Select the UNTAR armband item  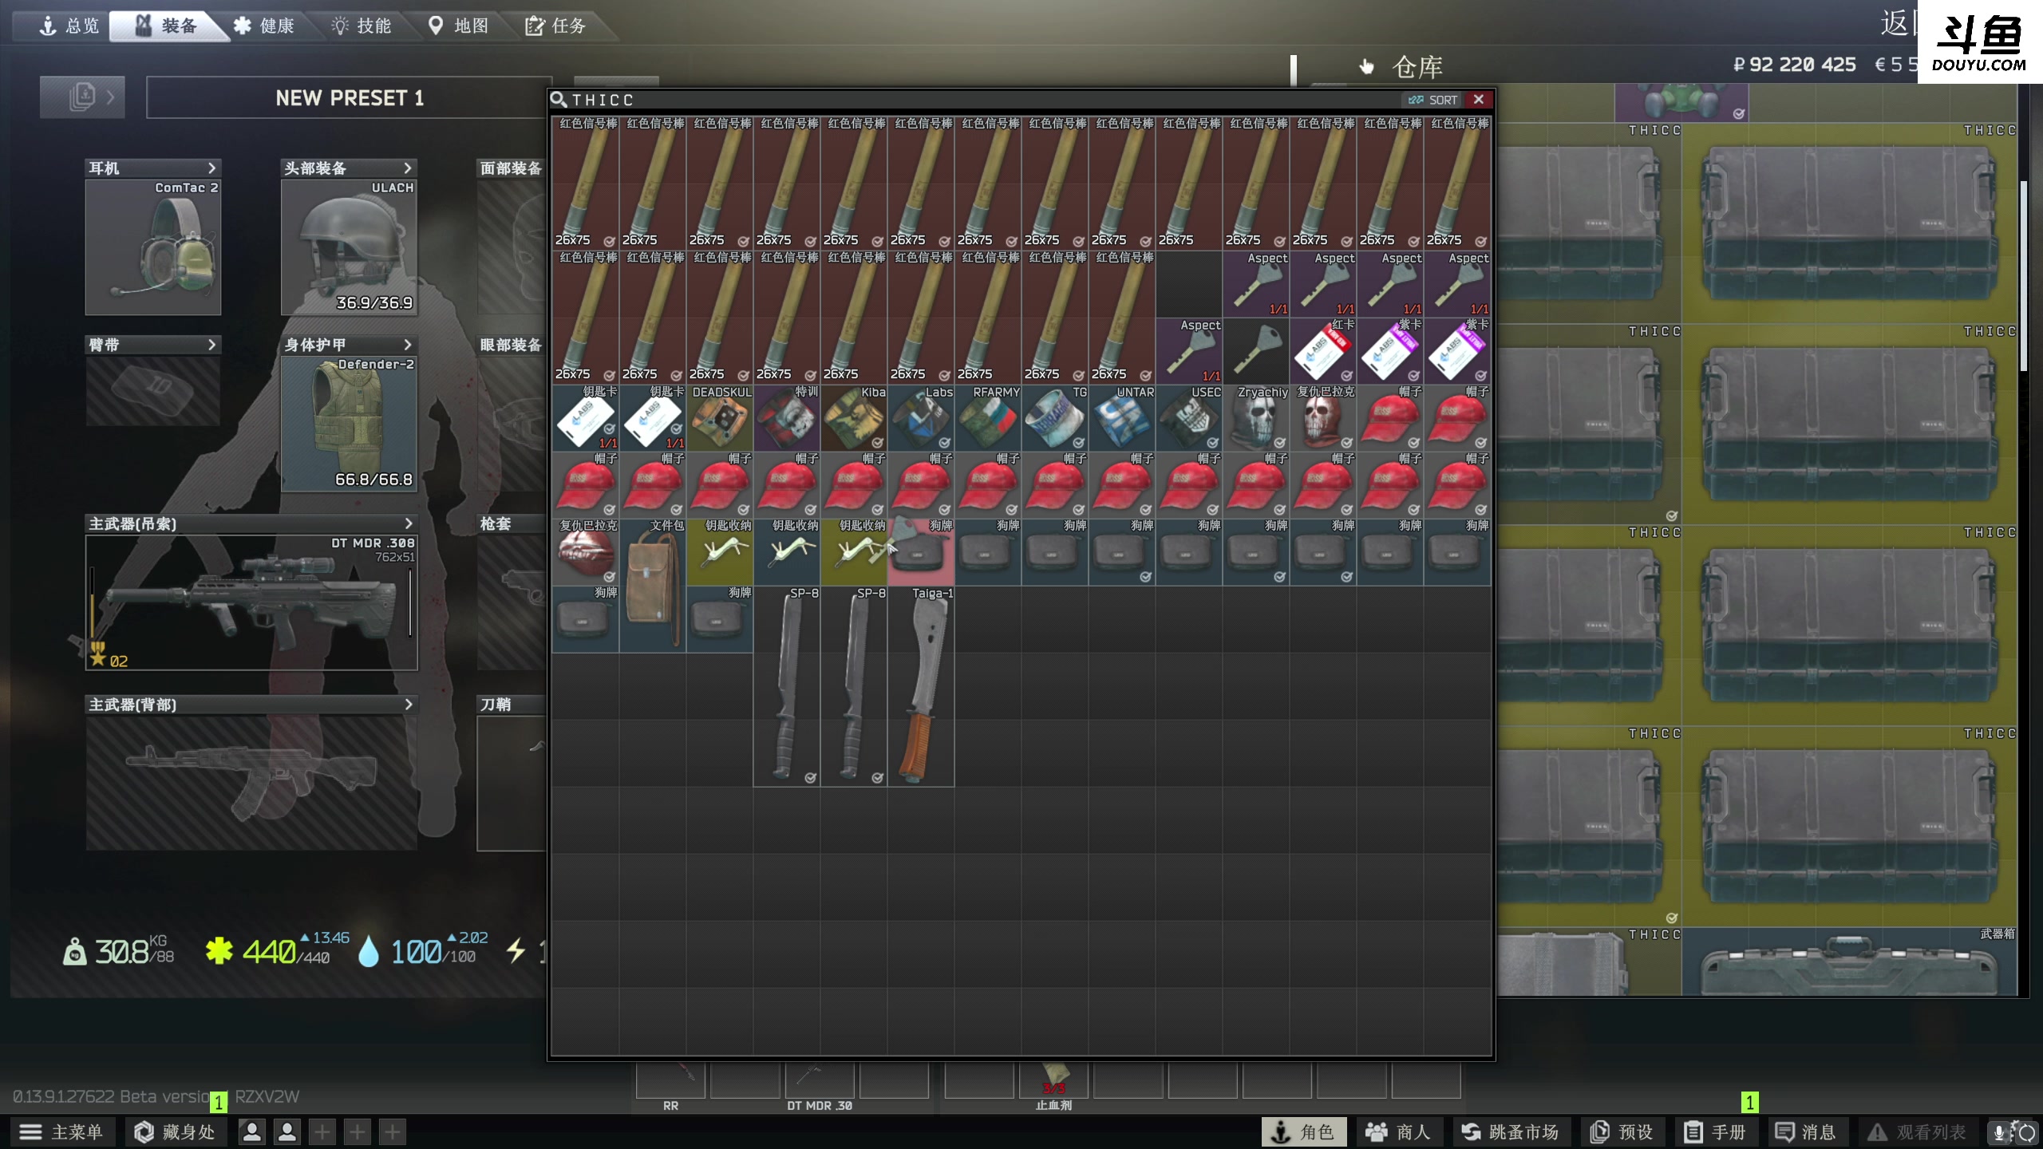1122,419
